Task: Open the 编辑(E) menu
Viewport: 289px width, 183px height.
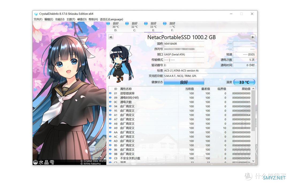Action: click(49, 19)
